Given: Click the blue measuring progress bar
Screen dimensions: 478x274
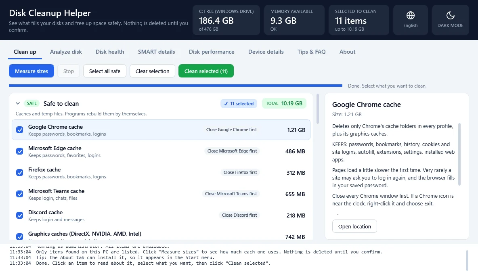Looking at the screenshot, I should [x=176, y=86].
